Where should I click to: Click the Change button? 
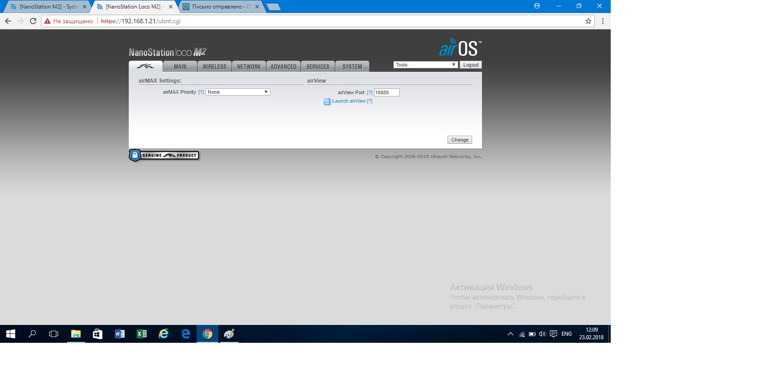(x=460, y=140)
